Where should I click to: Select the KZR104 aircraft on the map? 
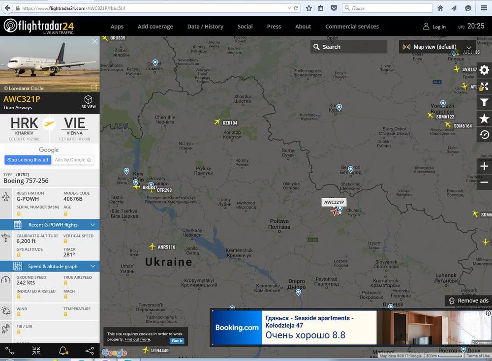coord(217,121)
